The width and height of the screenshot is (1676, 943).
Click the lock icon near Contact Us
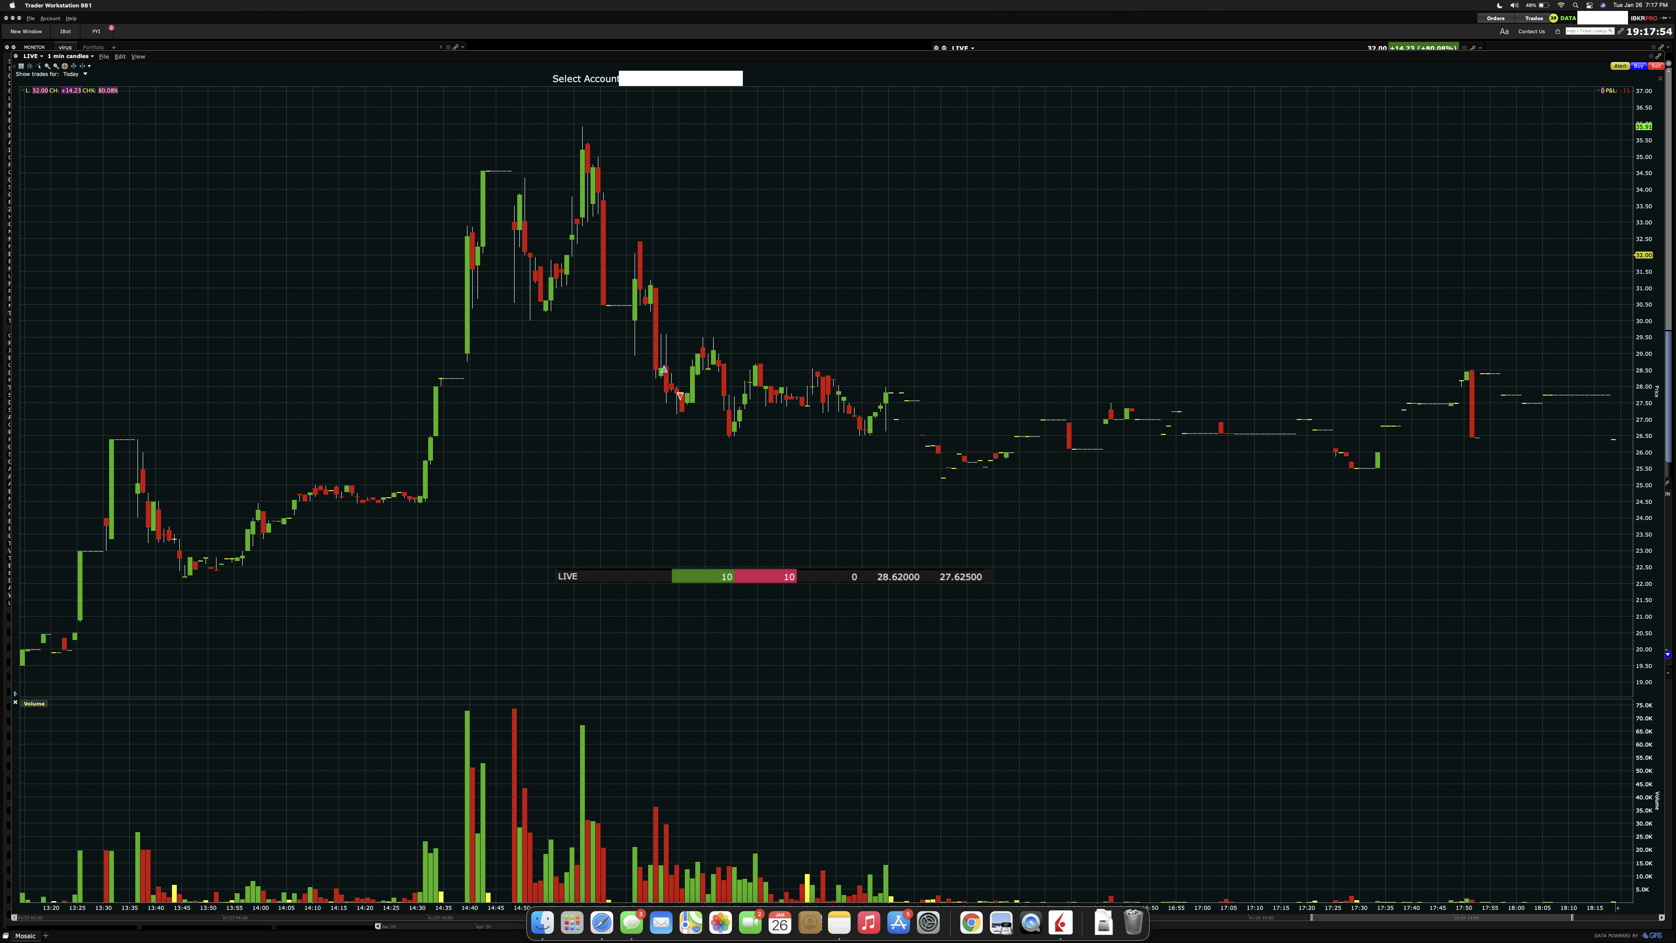[1558, 31]
